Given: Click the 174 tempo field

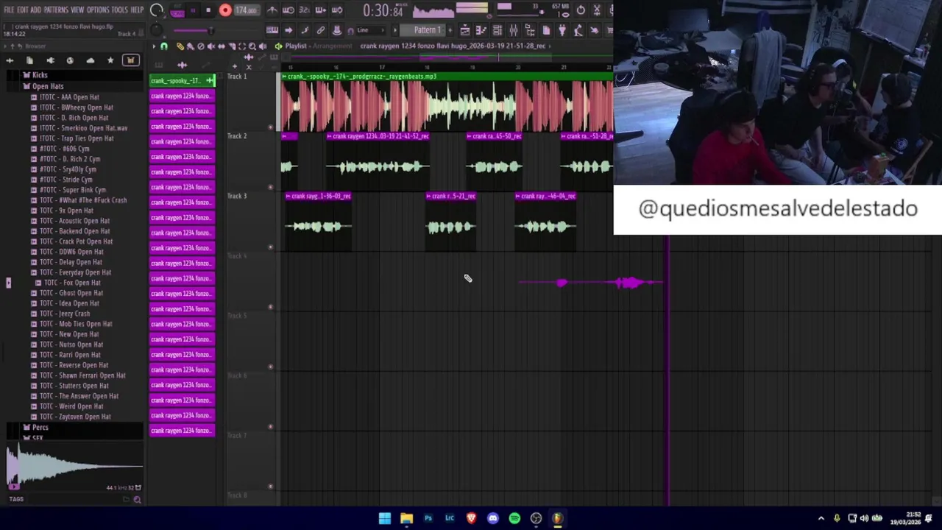Looking at the screenshot, I should [x=247, y=10].
